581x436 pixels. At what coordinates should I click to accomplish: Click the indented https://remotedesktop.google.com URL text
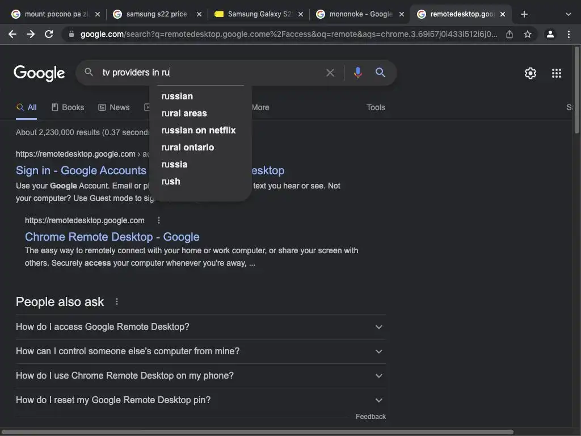(x=85, y=220)
